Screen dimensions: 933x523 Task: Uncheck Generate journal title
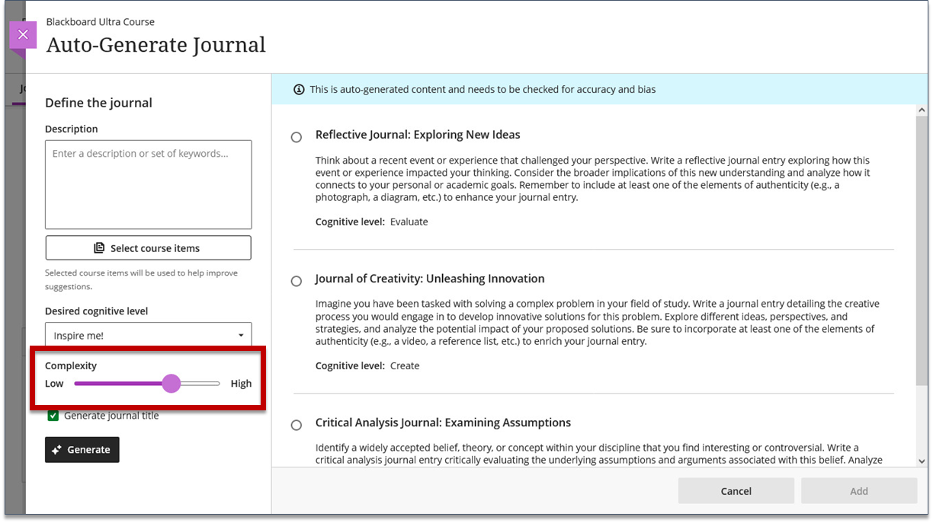point(53,416)
